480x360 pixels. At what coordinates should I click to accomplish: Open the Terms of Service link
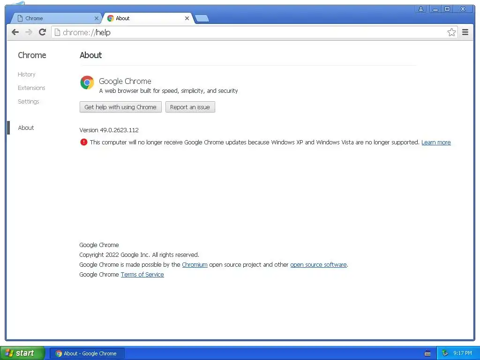pyautogui.click(x=142, y=275)
